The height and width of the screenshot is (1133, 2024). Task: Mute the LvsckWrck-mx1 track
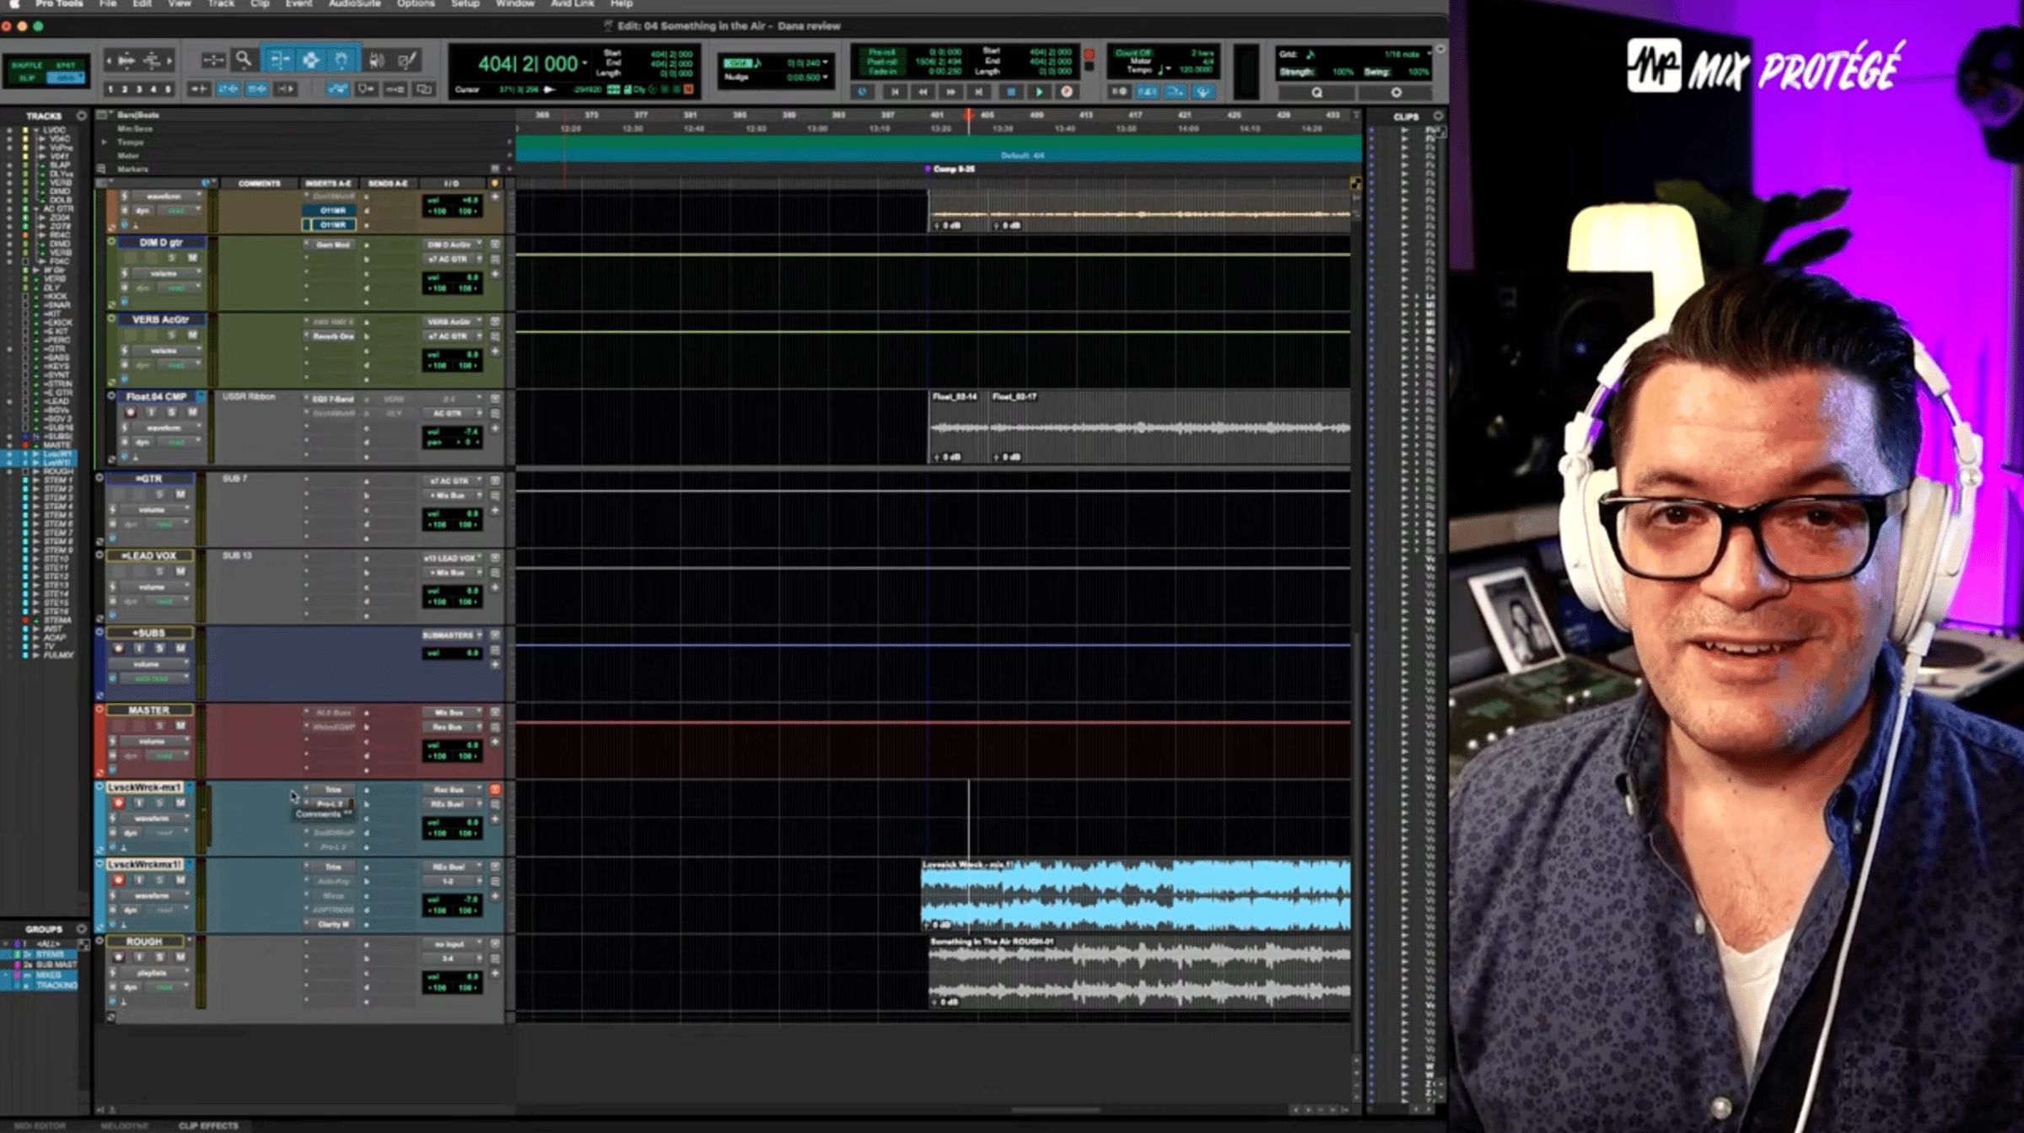coord(180,803)
